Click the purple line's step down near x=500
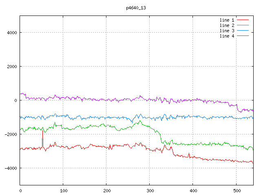The height and width of the screenshot is (196, 261). point(238,108)
